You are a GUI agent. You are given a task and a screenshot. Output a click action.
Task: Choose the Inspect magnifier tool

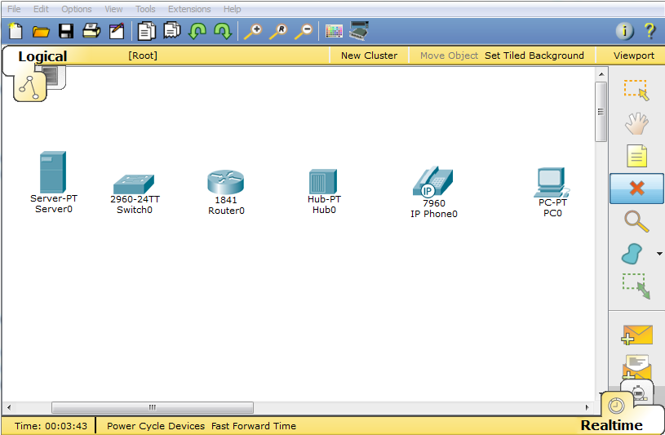[x=636, y=221]
